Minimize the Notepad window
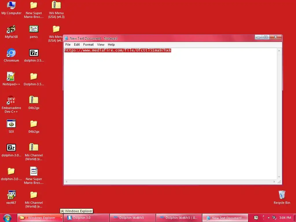The image size is (296, 222). [258, 37]
